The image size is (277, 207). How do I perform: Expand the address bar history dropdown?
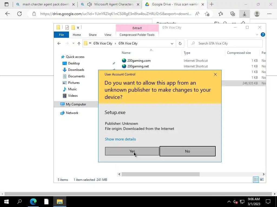pyautogui.click(x=172, y=43)
